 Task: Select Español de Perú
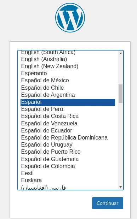pyautogui.click(x=68, y=109)
